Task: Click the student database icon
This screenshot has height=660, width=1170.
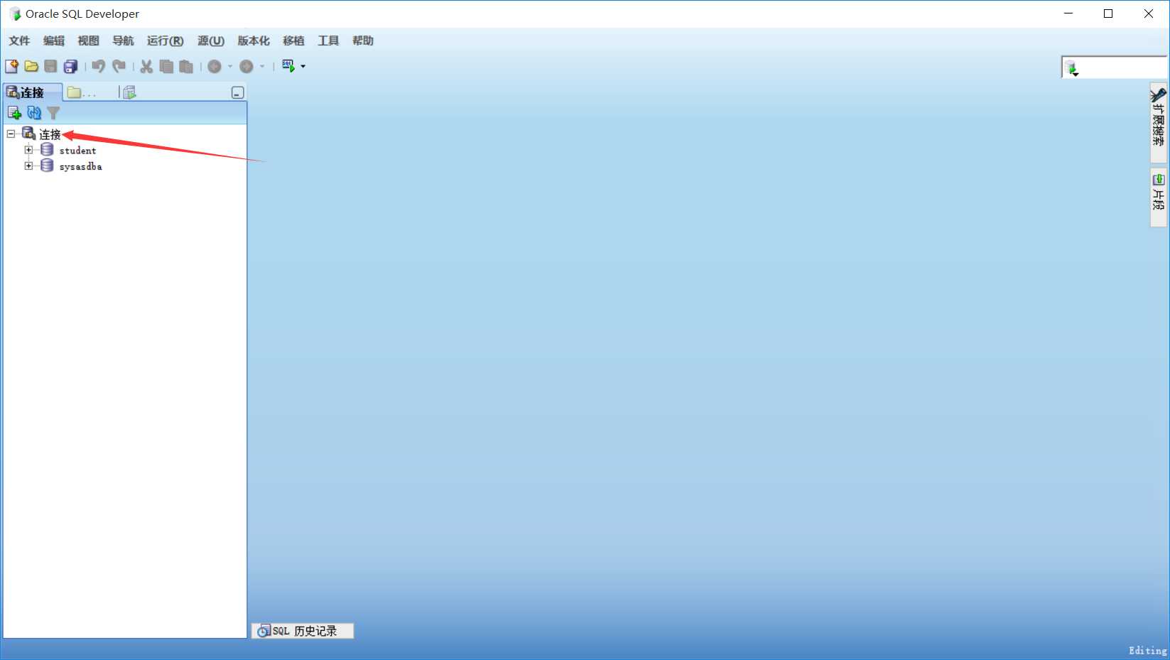Action: pos(47,149)
